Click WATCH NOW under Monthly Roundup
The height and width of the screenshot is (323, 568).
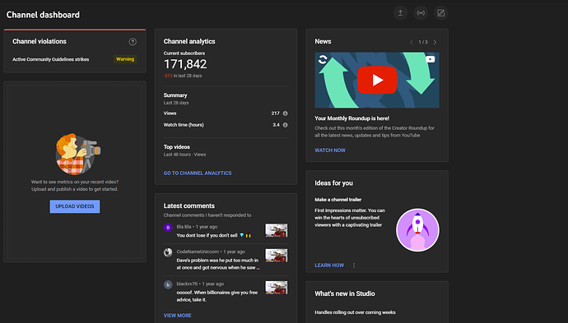click(x=330, y=150)
